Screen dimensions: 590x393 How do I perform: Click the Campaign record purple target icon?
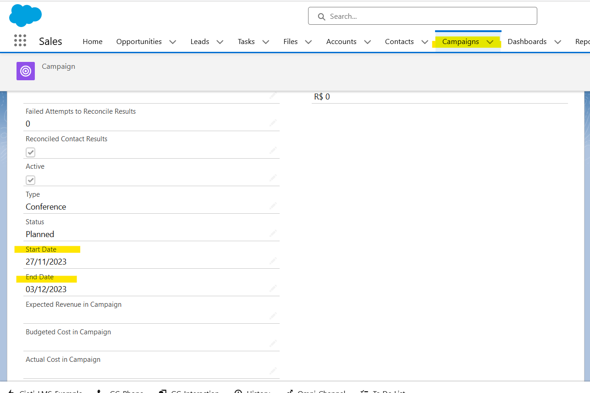[25, 71]
